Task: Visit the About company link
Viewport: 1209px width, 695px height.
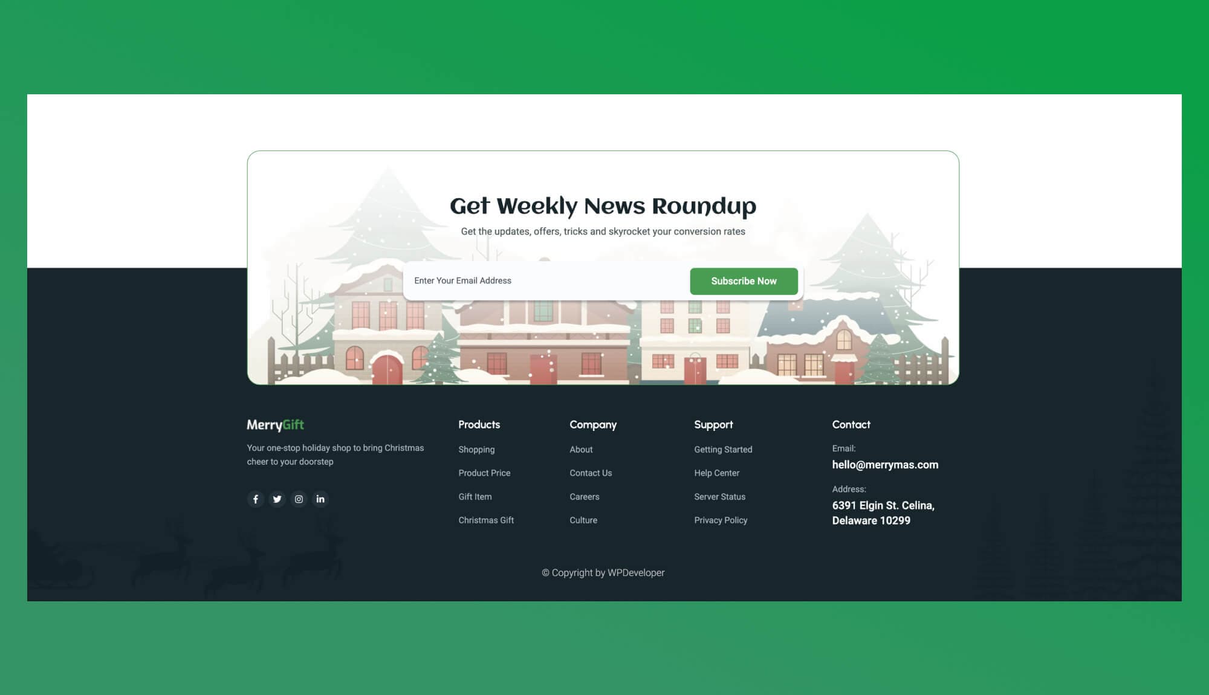Action: (581, 450)
